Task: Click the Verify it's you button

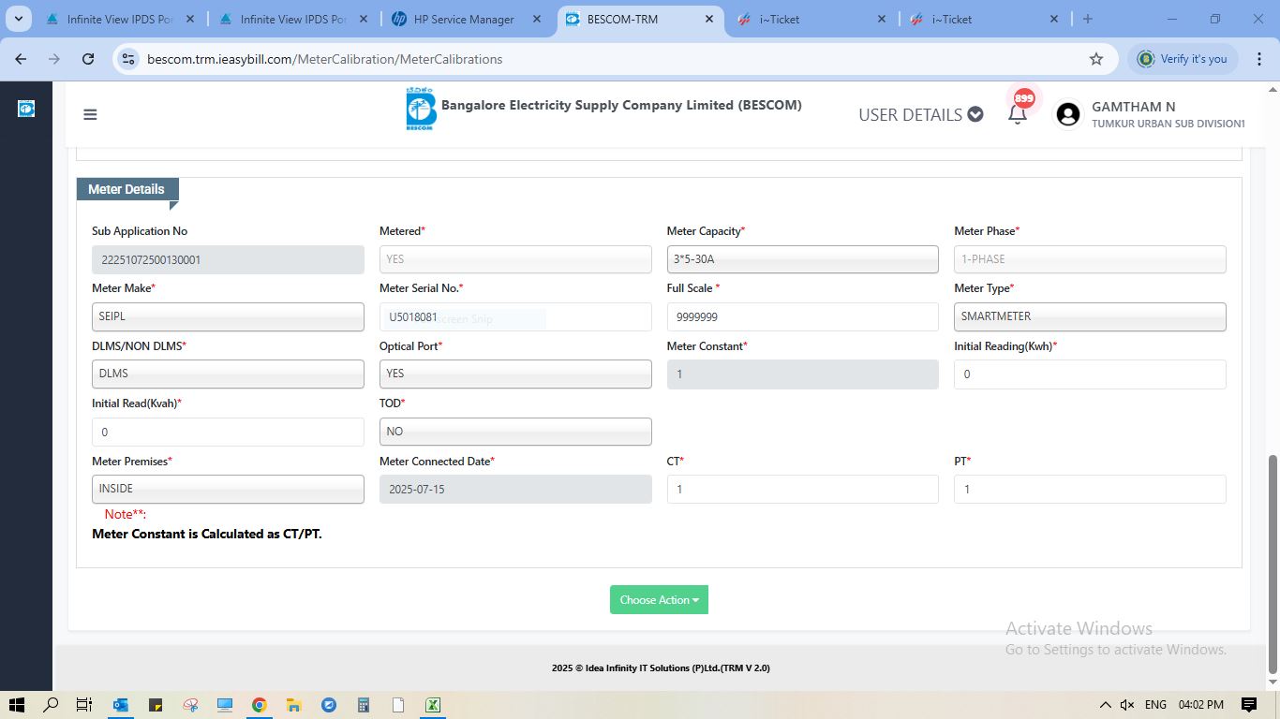Action: tap(1183, 59)
